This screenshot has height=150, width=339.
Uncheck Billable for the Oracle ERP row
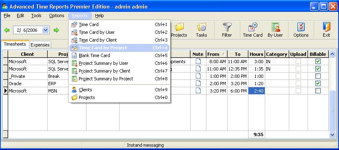pyautogui.click(x=318, y=84)
